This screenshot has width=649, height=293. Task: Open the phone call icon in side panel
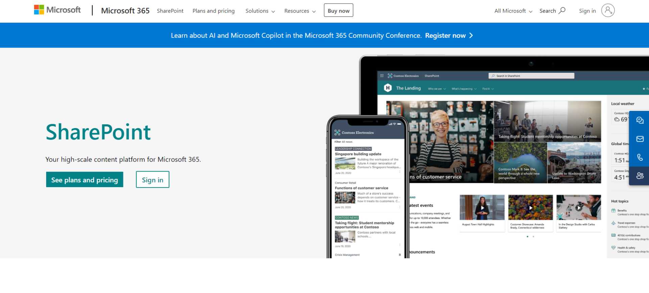point(640,157)
